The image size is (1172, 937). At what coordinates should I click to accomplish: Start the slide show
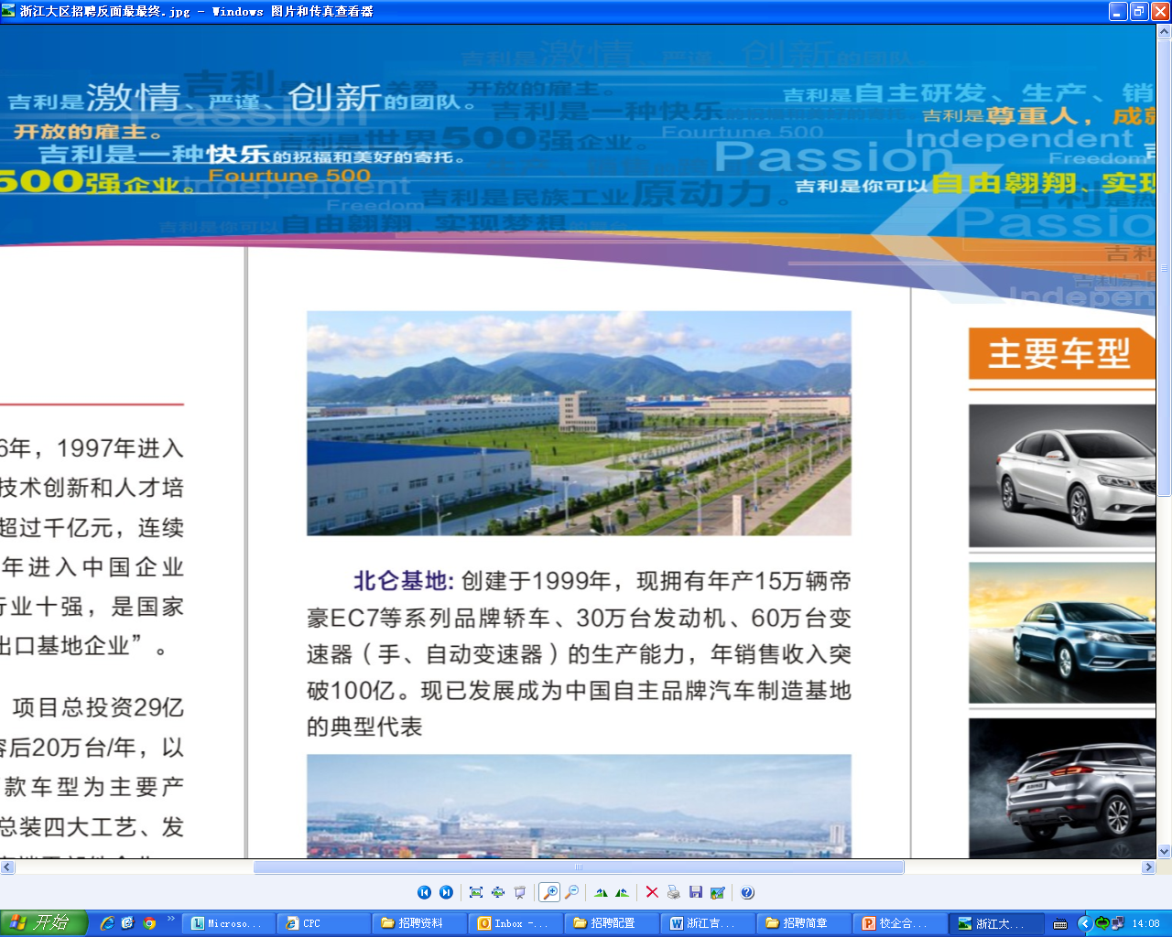click(x=520, y=892)
